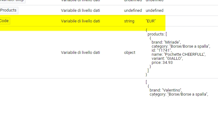
Task: Select the 'string' return type cell
Action: (129, 21)
